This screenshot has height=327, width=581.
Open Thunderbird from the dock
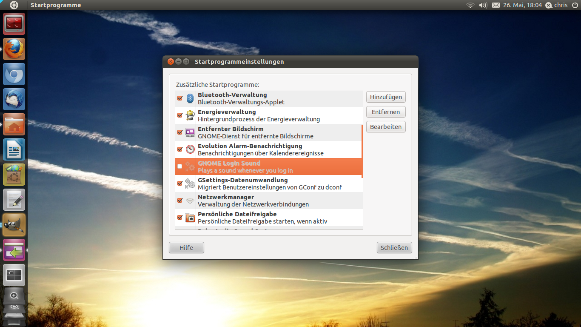pyautogui.click(x=13, y=99)
